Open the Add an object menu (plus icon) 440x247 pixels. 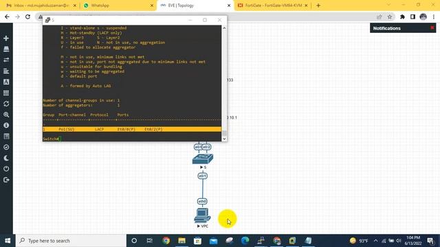[x=6, y=38]
